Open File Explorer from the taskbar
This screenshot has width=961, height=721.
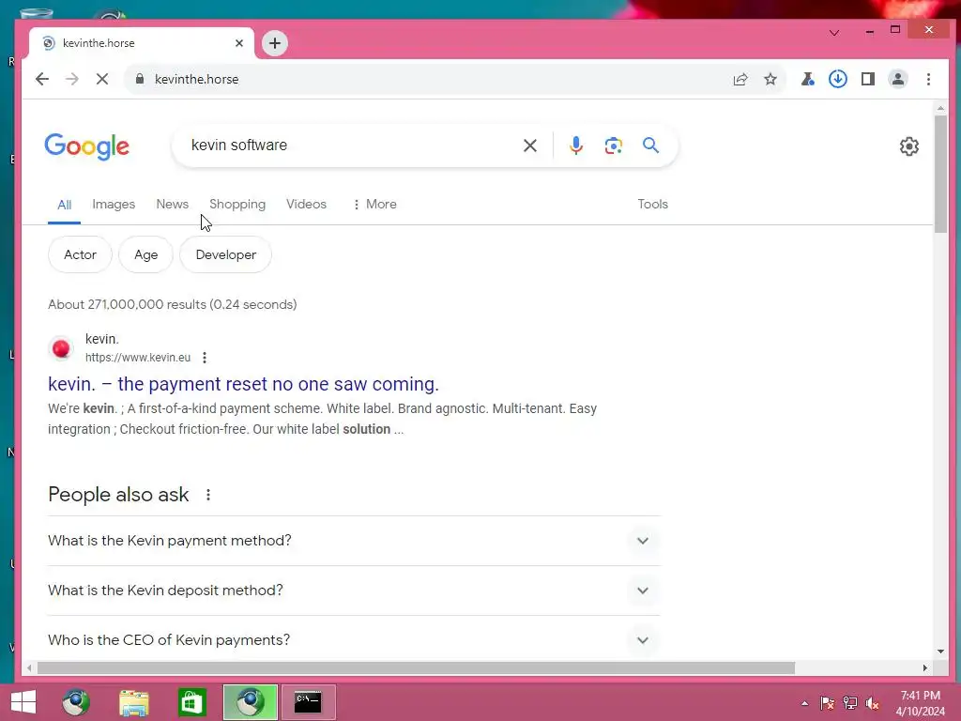tap(133, 702)
